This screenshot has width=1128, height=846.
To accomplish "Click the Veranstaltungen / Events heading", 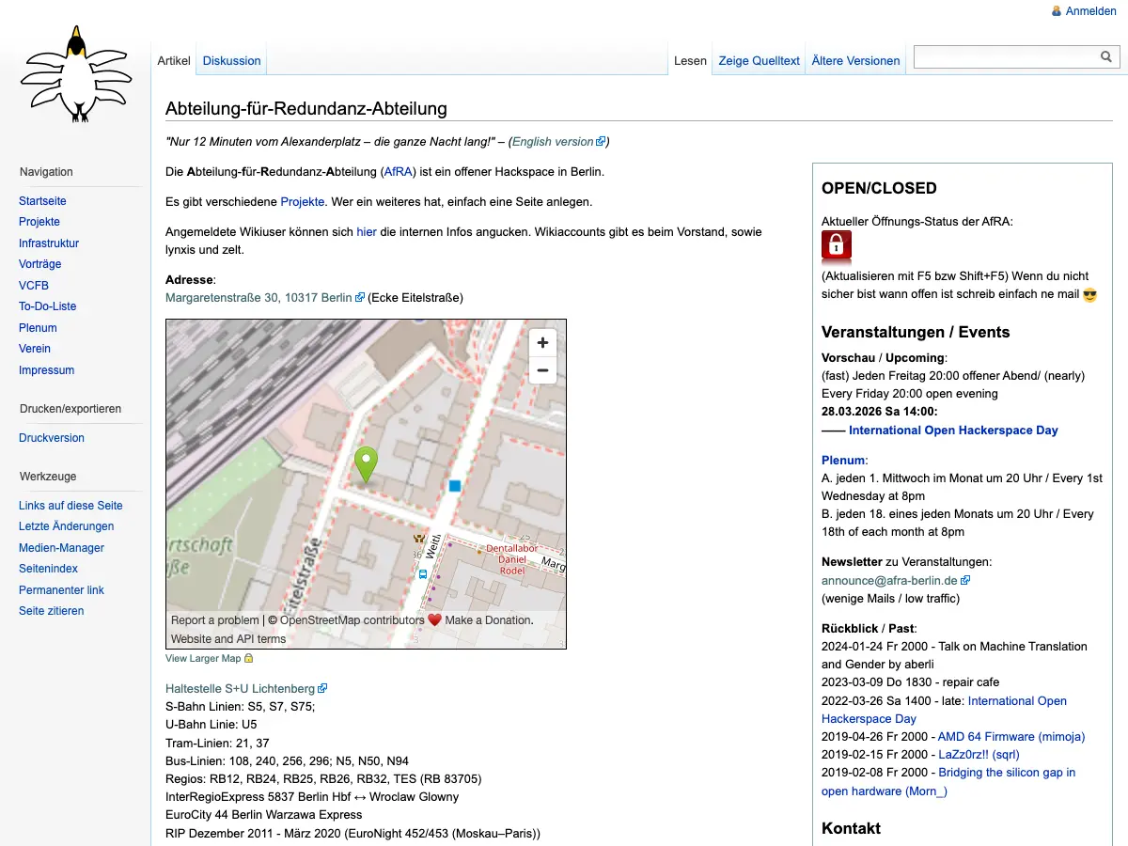I will click(x=916, y=332).
